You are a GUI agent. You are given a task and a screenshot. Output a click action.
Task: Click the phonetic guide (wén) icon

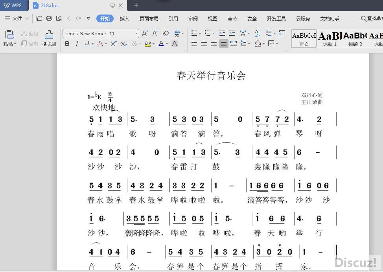pyautogui.click(x=177, y=33)
